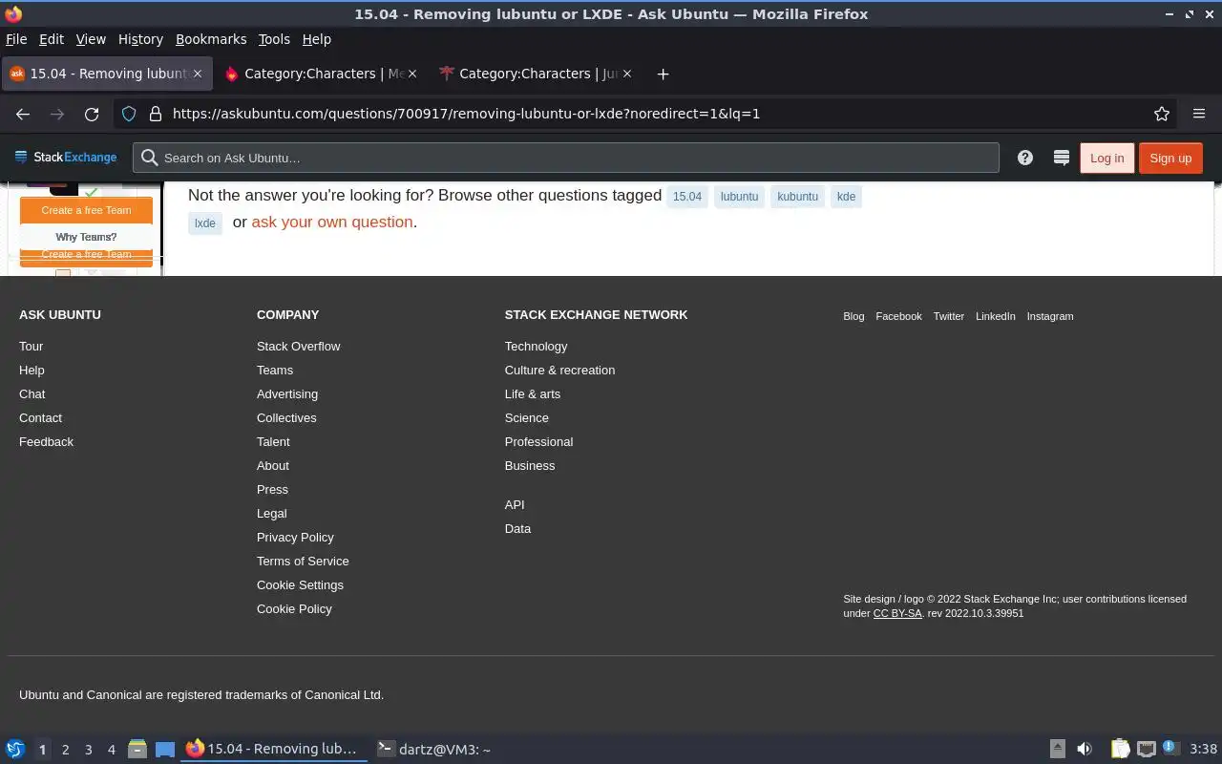Go back using the browser back arrow
This screenshot has width=1222, height=764.
23,114
